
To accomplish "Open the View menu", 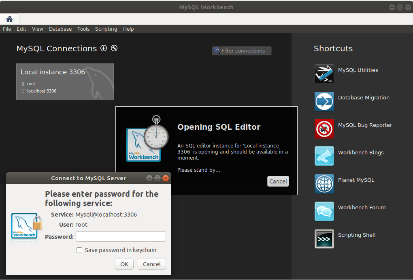I will click(x=37, y=29).
